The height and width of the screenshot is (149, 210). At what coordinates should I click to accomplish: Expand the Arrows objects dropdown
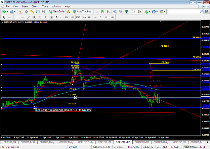60,17
